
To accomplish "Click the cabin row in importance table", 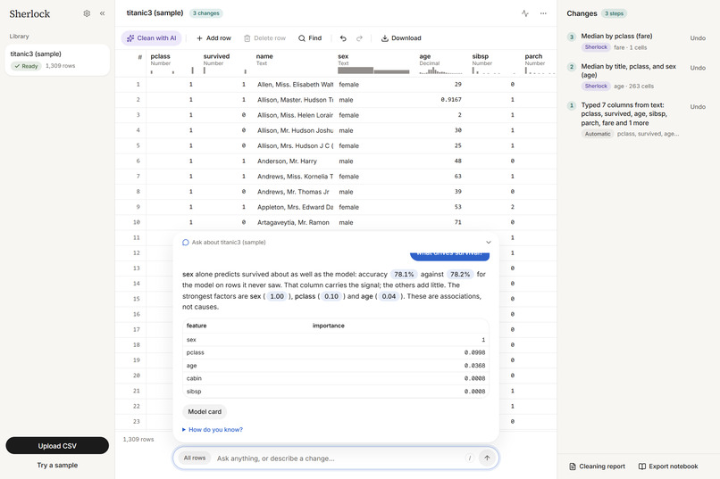I will (x=336, y=378).
